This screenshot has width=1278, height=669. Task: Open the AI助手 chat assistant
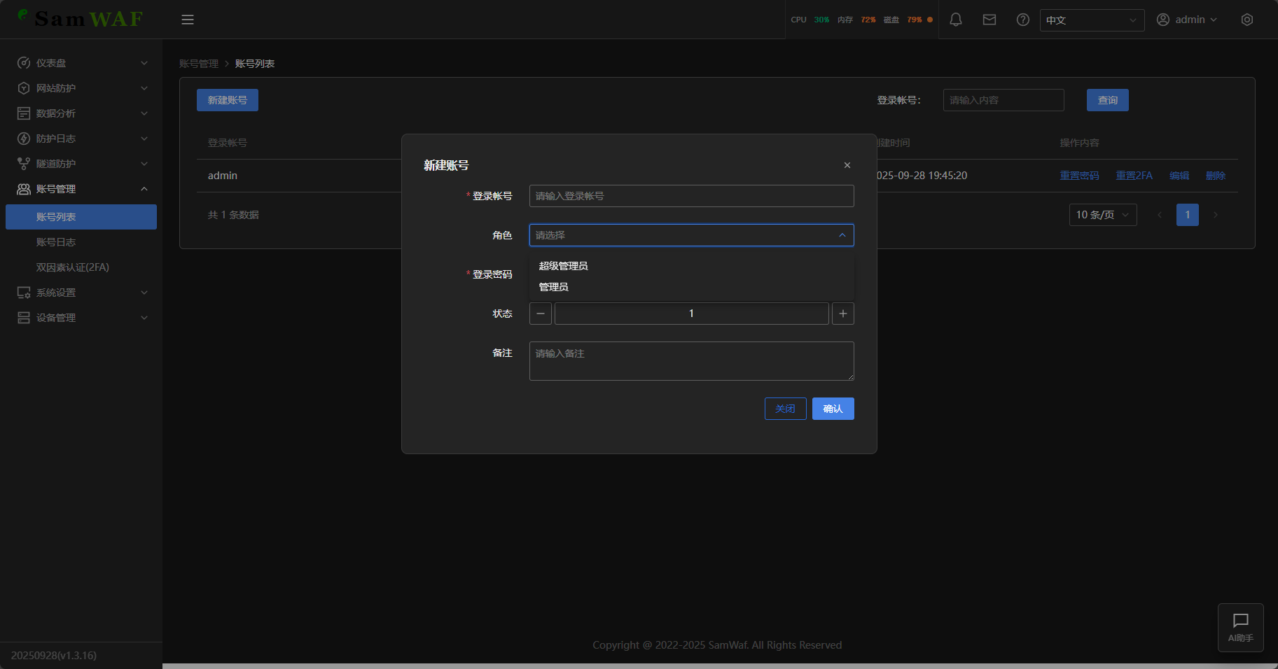(x=1240, y=627)
